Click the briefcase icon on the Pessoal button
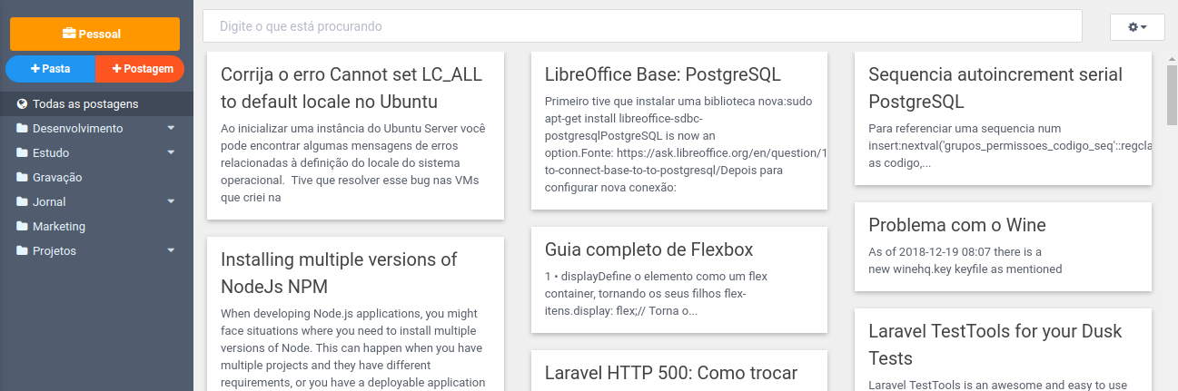This screenshot has height=391, width=1178. tap(69, 34)
